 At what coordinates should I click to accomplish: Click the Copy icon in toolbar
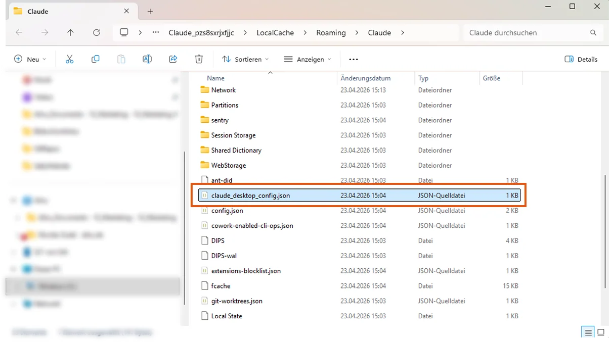coord(95,59)
